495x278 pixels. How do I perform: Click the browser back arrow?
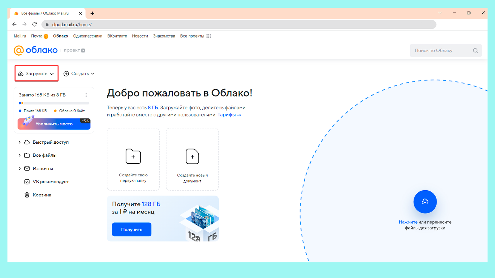pos(14,24)
